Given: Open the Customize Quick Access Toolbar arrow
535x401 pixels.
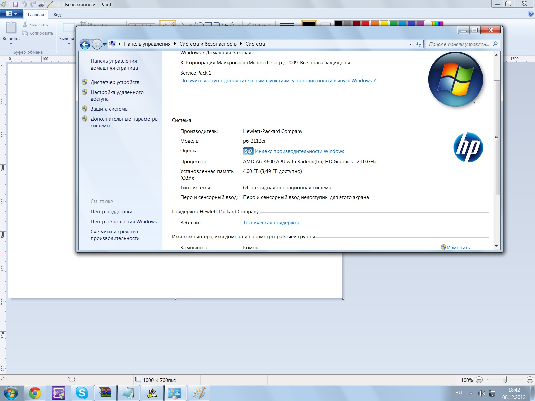Looking at the screenshot, I should [58, 5].
